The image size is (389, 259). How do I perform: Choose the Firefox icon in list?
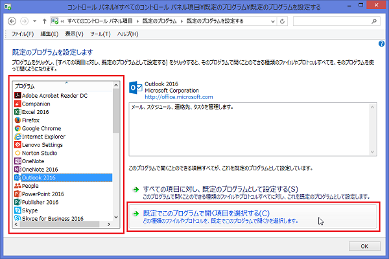pos(18,120)
